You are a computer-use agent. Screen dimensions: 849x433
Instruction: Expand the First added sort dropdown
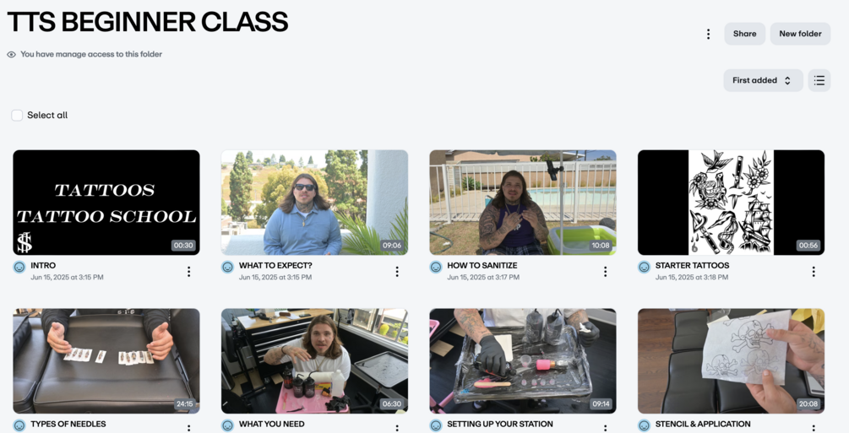click(763, 81)
